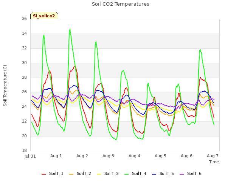
Task: Click the Jul 31 date tick label
Action: click(x=30, y=156)
